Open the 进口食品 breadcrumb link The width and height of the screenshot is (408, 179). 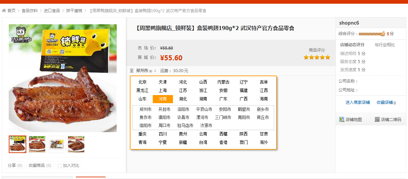pos(52,11)
